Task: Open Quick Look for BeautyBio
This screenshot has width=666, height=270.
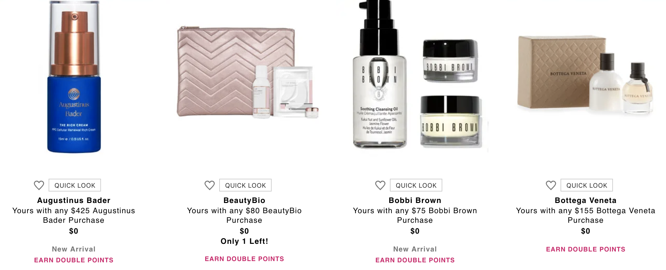Action: click(245, 185)
